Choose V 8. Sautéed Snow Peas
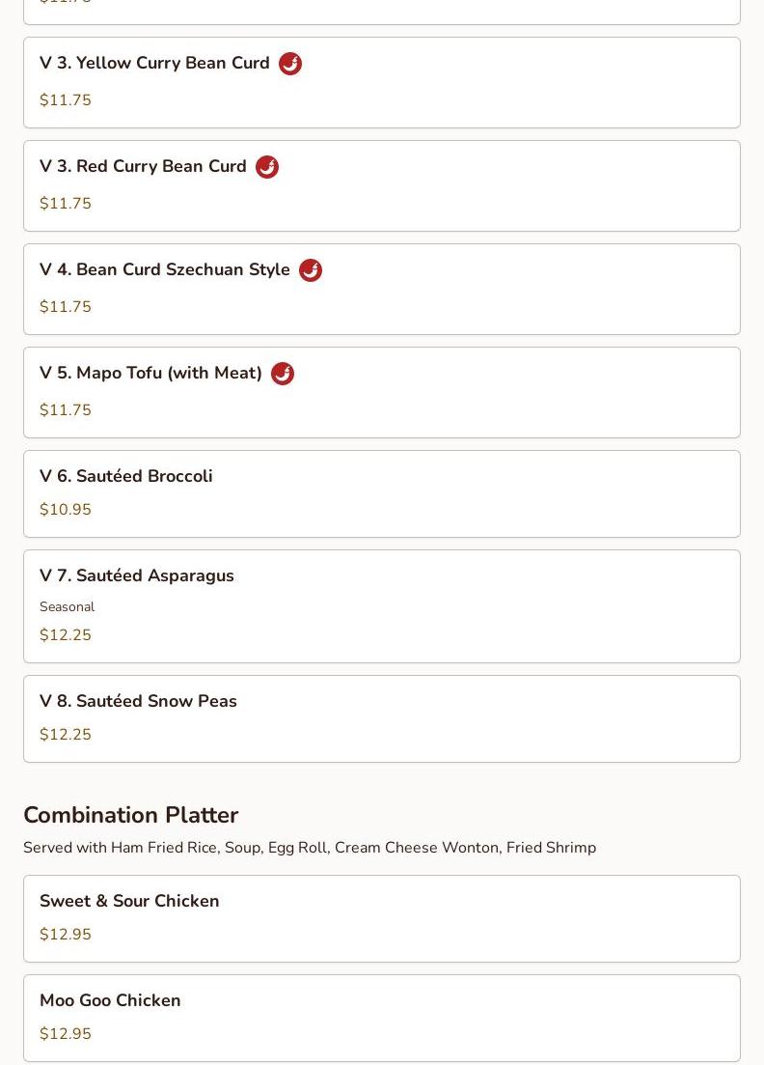The height and width of the screenshot is (1065, 764). 138,701
